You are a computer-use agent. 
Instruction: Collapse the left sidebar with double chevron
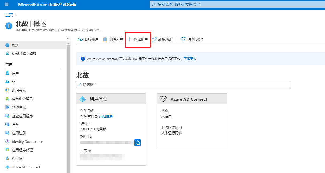pos(68,38)
